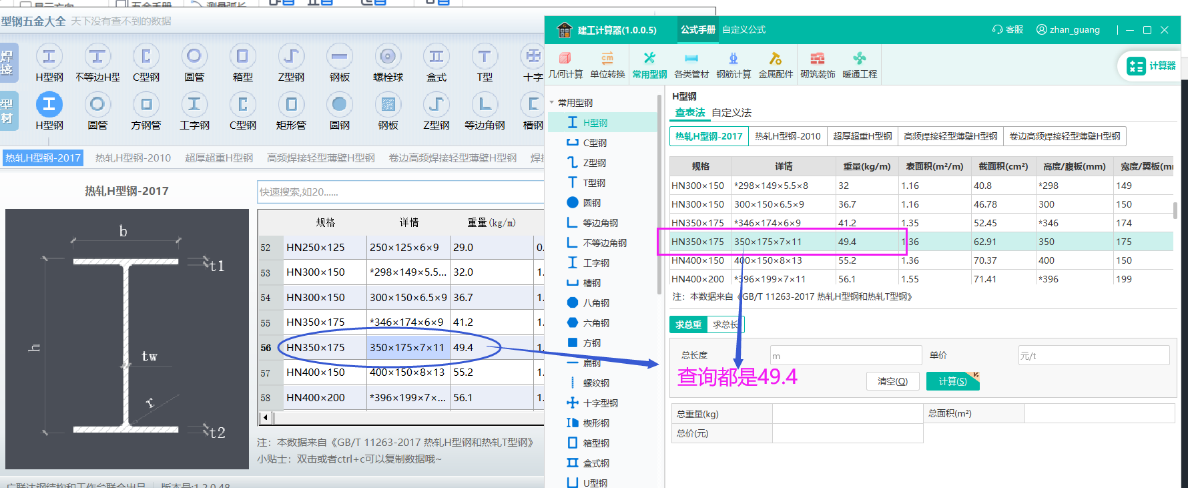
Task: Select 常用型钢 toolbar item
Action: [649, 65]
